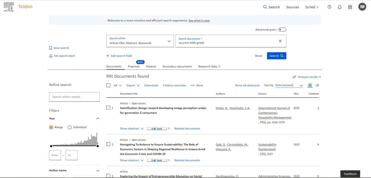This screenshot has height=178, width=371.
Task: Open author Stylos, N. link
Action: click(x=222, y=108)
